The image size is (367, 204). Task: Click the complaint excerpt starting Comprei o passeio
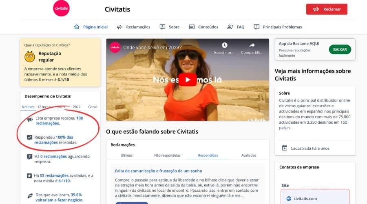tap(187, 188)
